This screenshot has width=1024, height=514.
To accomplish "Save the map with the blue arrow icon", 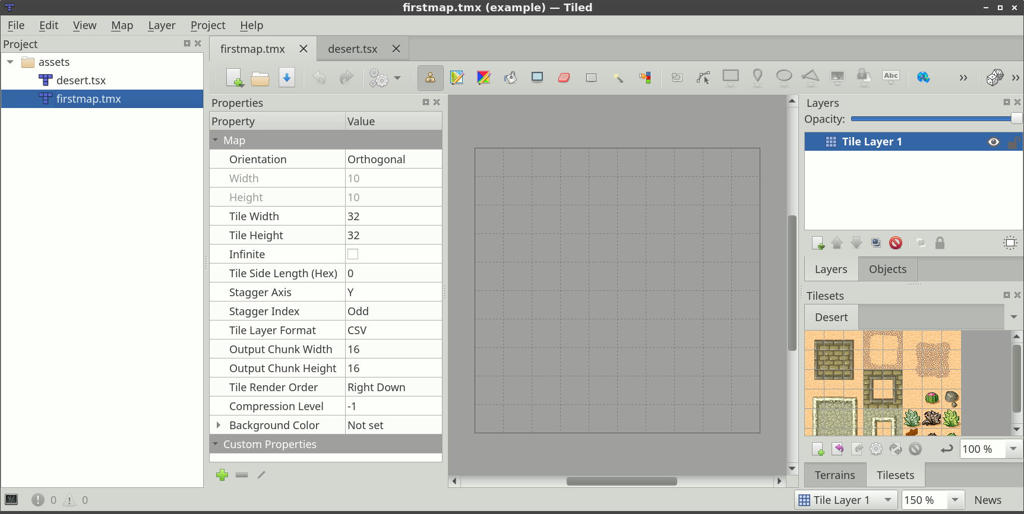I will [287, 78].
